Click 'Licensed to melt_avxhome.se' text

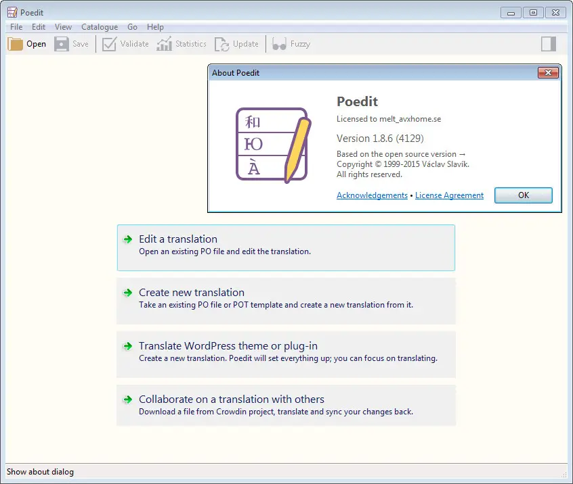389,119
